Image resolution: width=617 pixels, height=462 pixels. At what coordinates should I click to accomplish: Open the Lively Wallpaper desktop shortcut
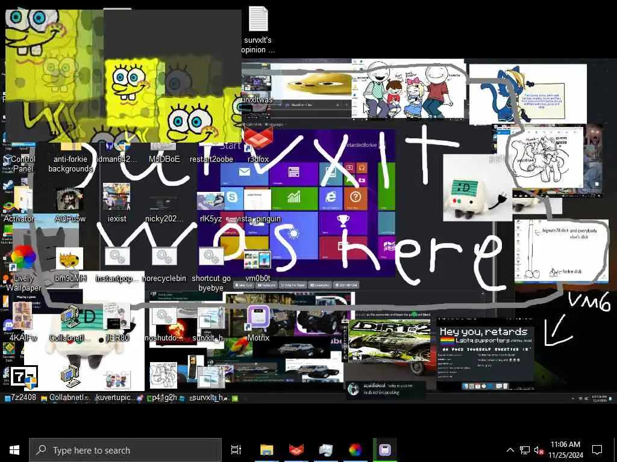pos(23,269)
